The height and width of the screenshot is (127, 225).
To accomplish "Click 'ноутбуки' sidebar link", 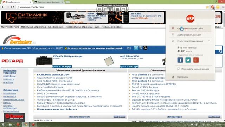I will coord(8,82).
